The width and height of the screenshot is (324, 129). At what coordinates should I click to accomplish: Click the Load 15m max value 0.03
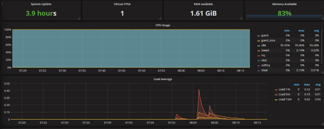(x=307, y=99)
